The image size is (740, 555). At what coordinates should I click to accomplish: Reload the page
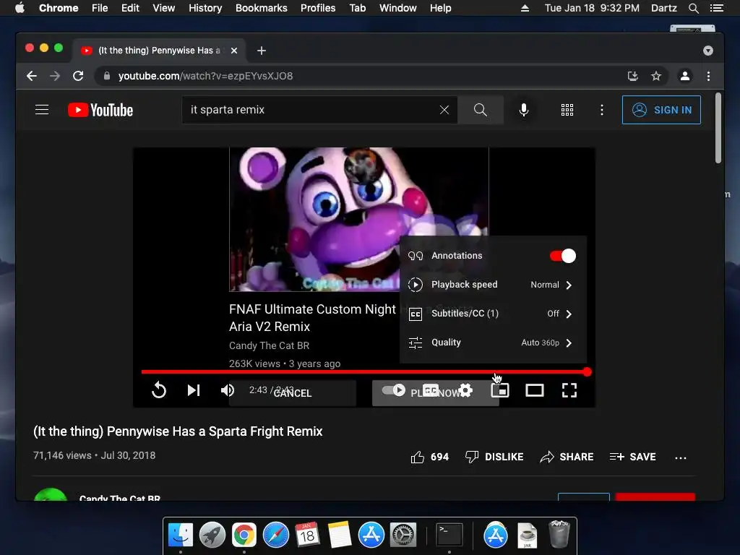(x=78, y=76)
